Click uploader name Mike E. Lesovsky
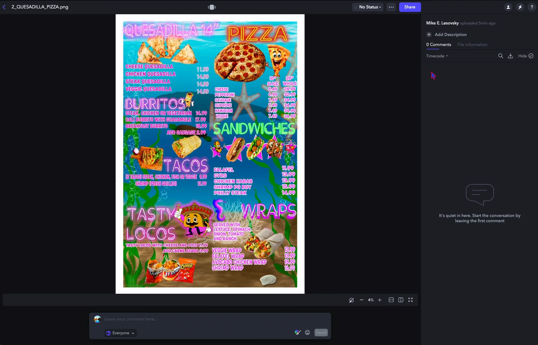Image resolution: width=538 pixels, height=345 pixels. pyautogui.click(x=442, y=23)
